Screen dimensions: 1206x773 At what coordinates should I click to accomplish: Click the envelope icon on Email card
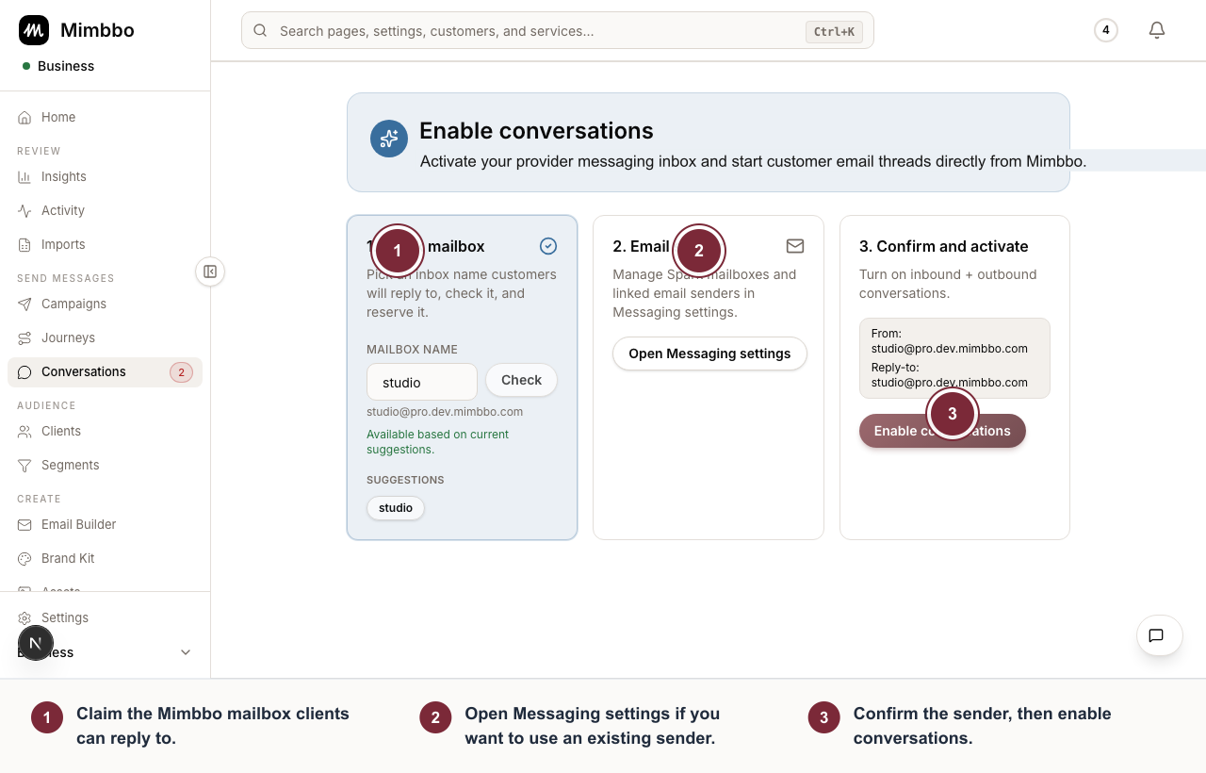(795, 246)
